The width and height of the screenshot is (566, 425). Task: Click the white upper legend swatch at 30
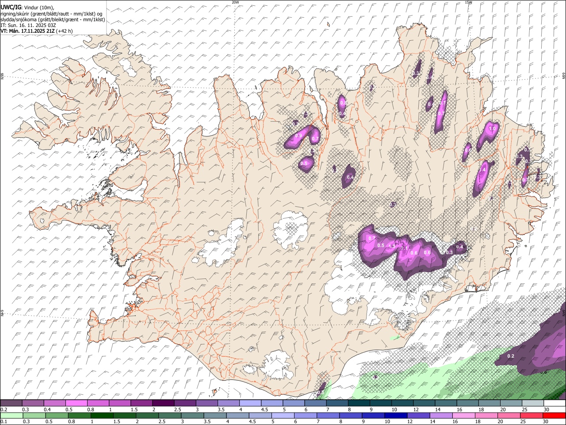pos(555,403)
